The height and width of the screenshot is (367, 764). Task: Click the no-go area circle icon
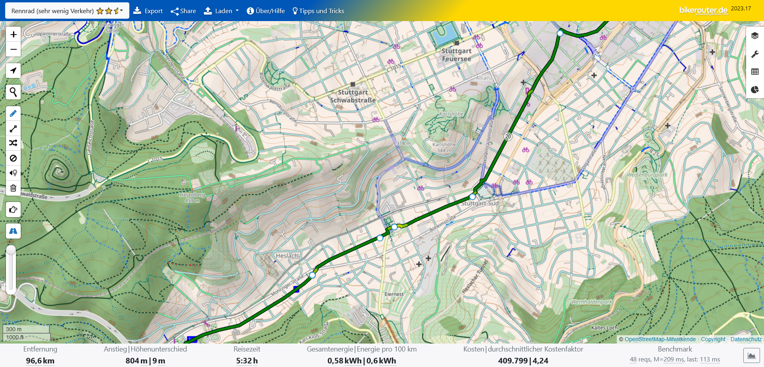(13, 158)
